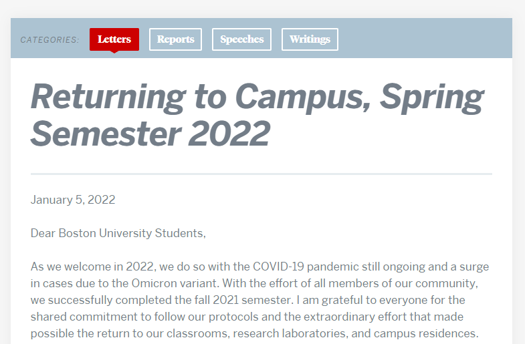Click the word "Campus" in the heading

[296, 97]
